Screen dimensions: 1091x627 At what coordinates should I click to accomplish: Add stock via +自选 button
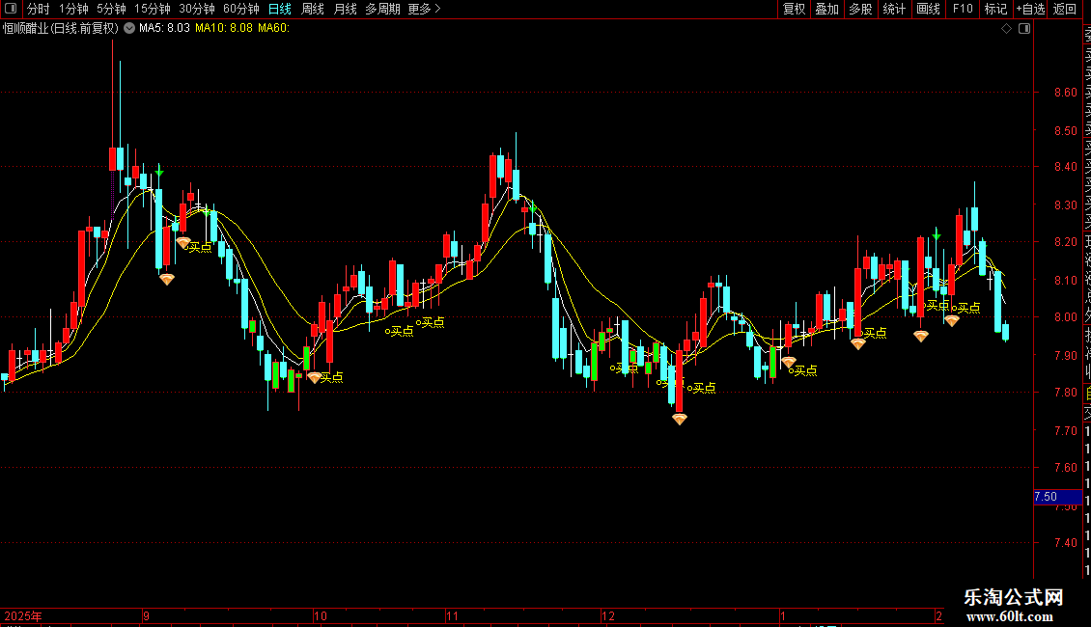(1030, 9)
